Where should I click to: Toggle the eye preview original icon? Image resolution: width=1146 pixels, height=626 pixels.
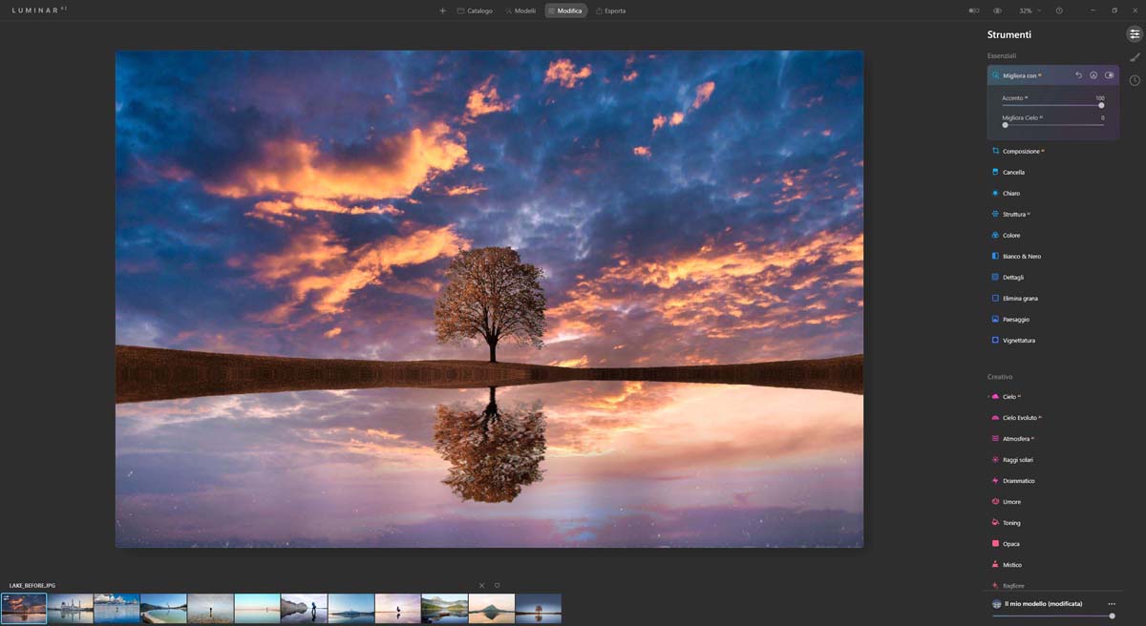pos(997,10)
